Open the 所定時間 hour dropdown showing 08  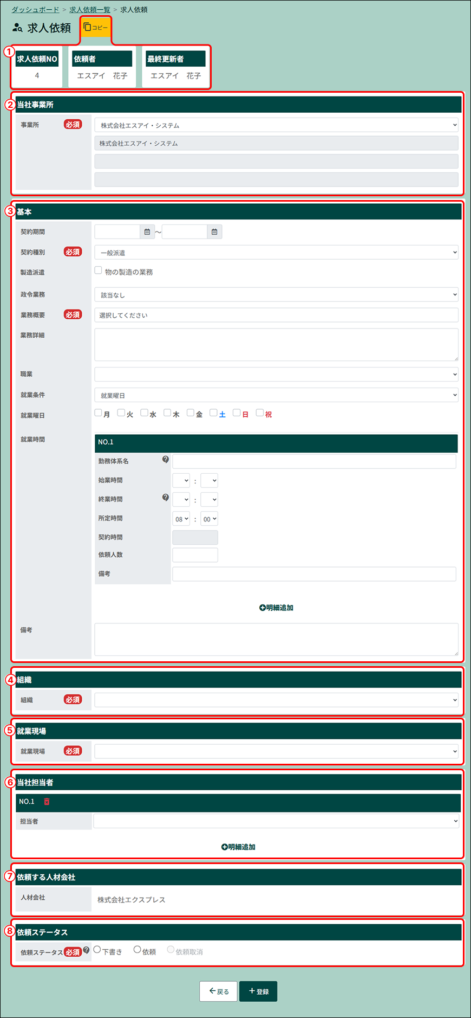[x=181, y=519]
